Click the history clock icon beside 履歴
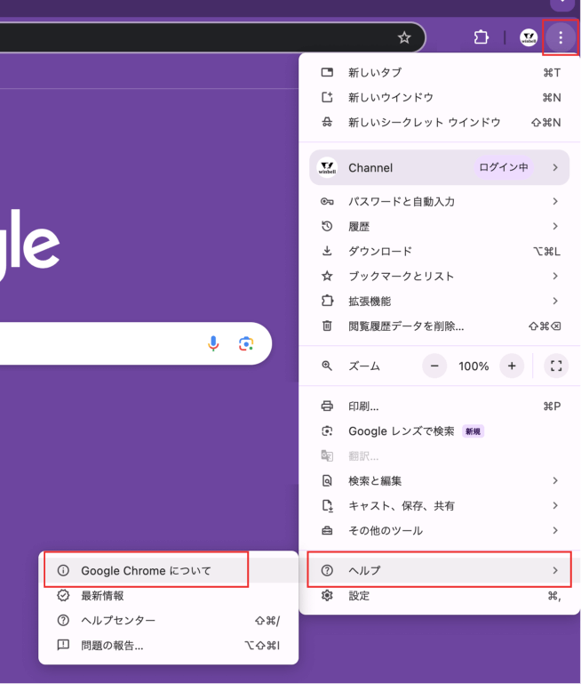Screen dimensions: 581x684 click(327, 226)
